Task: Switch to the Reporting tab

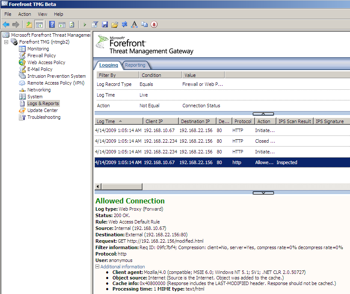Action: tap(135, 65)
